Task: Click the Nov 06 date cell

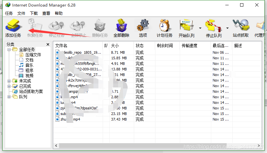Action: pos(220,52)
